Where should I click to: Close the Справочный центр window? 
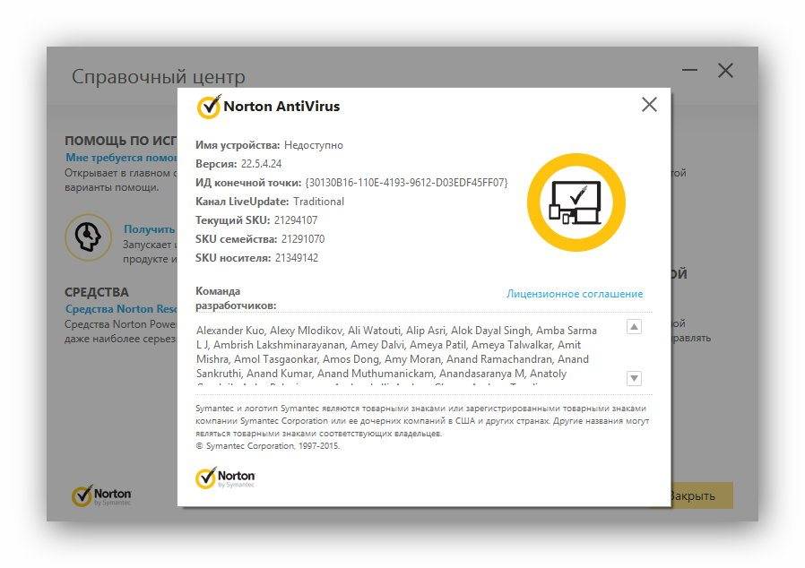[x=725, y=70]
